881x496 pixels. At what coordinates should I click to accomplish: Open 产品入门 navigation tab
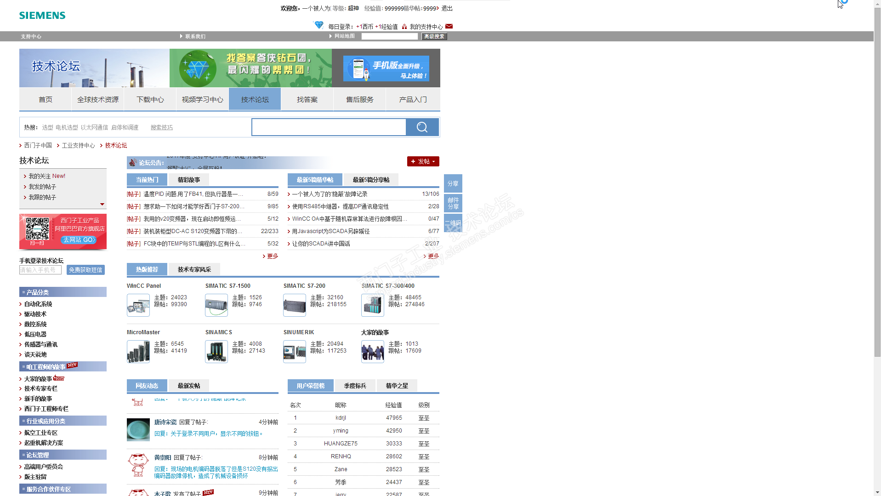(x=413, y=99)
